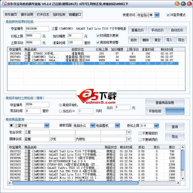Expand the 三星平板 saved search dropdown
Image resolution: width=193 pixels, height=193 pixels.
pyautogui.click(x=47, y=126)
